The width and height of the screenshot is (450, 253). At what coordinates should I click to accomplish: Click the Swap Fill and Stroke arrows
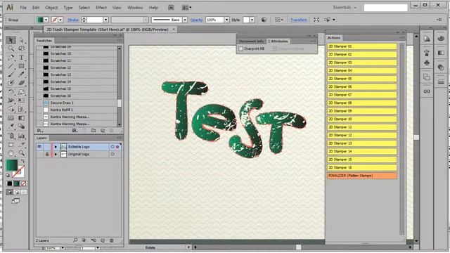[22, 161]
